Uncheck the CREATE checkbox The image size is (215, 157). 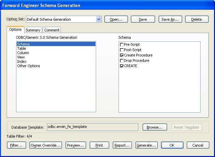tap(122, 66)
